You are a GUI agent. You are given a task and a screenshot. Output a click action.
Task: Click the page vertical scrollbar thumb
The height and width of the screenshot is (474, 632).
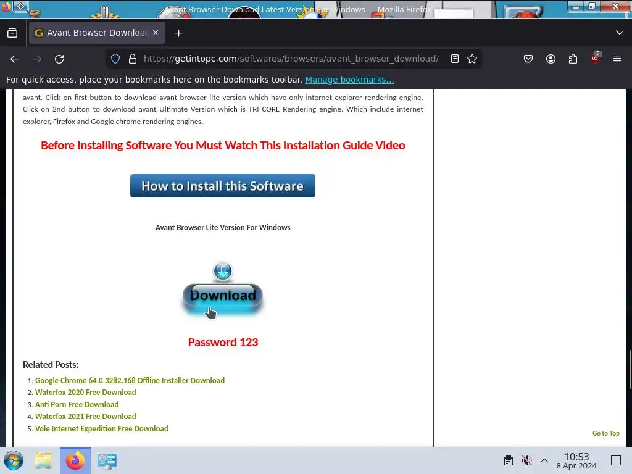pos(630,370)
